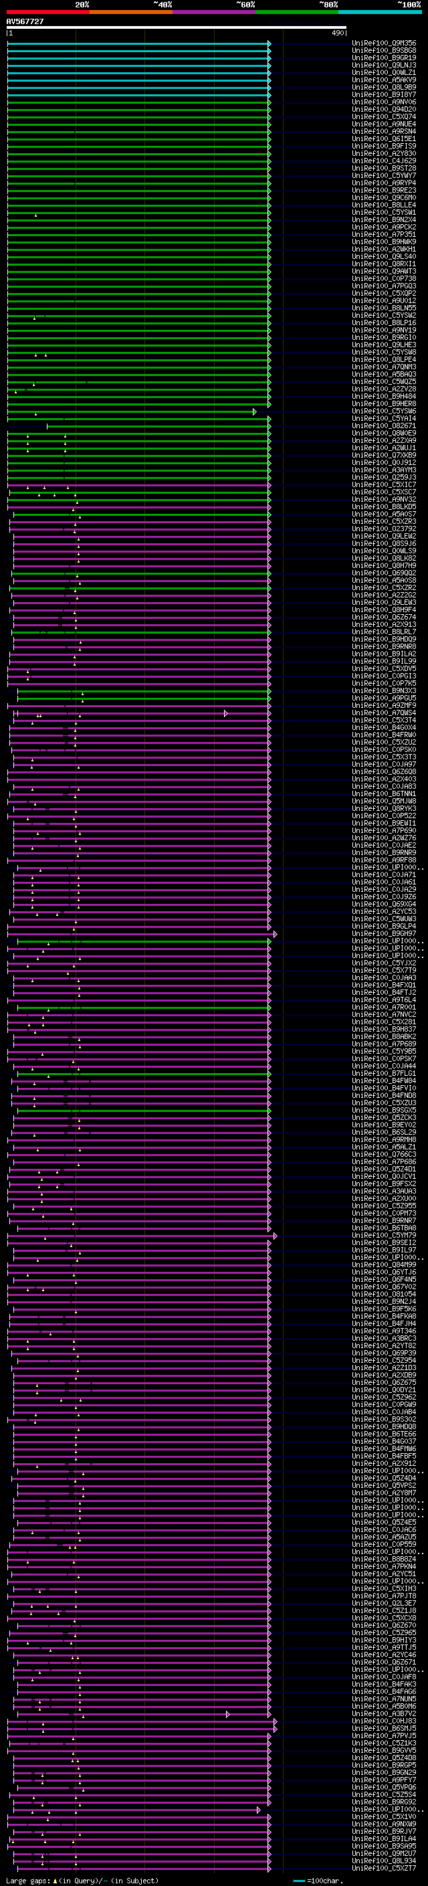Select label UniRef100_A9RYP4
Screen dimensions: 428x1886
[x=384, y=183]
